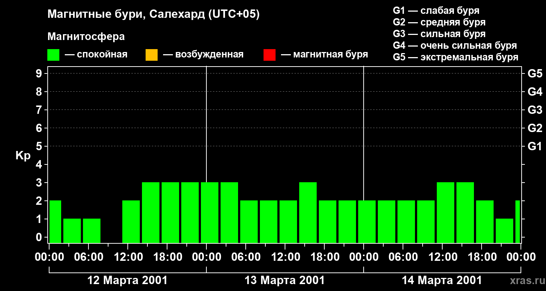Screen dimensions: 546x291
Task: Click the '— возбужденная' legend label
Action: (203, 55)
